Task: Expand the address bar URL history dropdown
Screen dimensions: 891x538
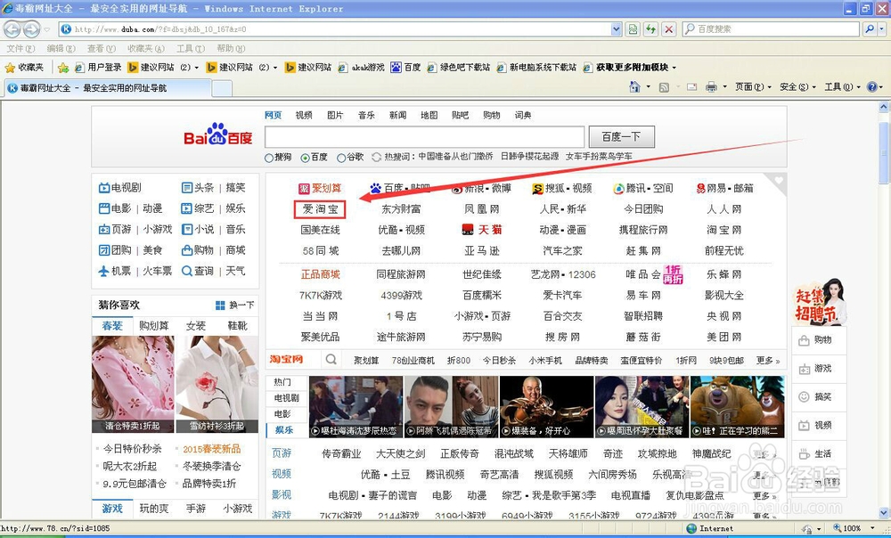Action: [617, 29]
